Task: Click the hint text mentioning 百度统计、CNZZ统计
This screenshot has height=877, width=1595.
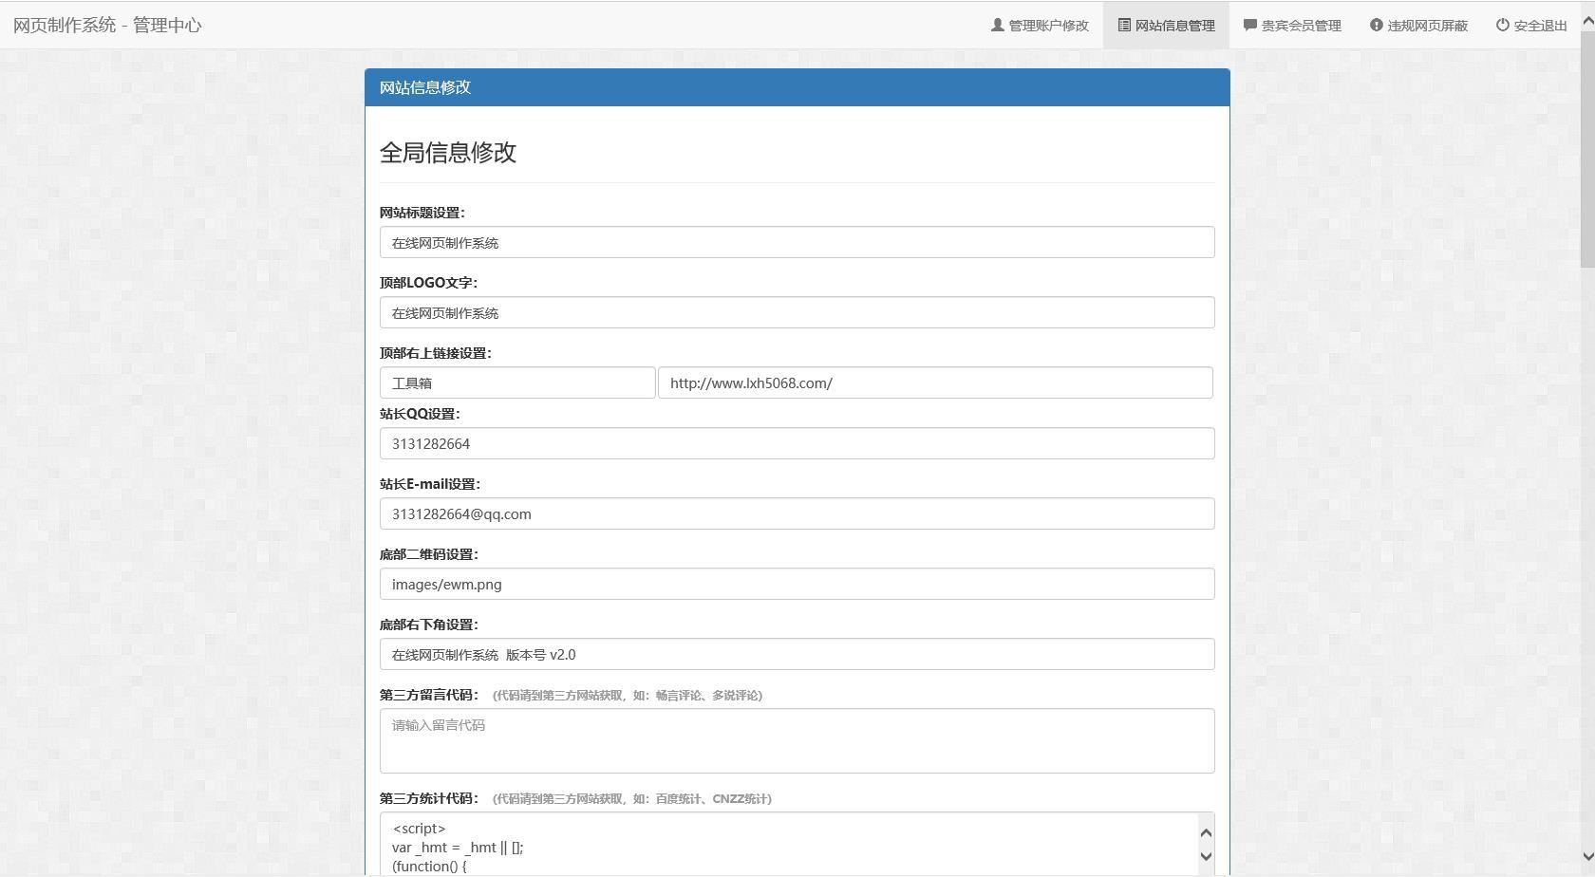Action: [632, 799]
